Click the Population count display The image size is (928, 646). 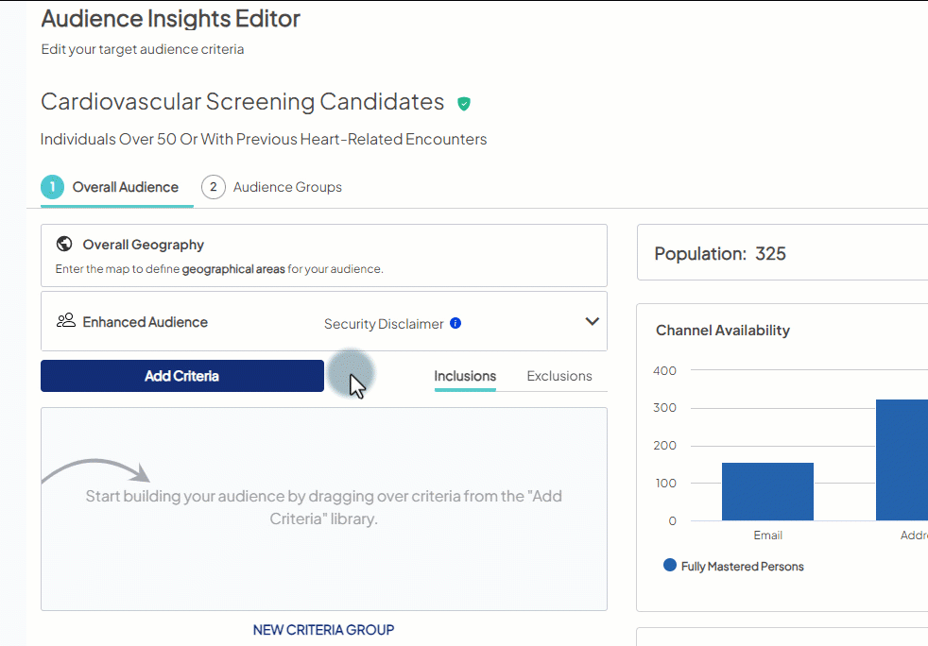click(718, 253)
